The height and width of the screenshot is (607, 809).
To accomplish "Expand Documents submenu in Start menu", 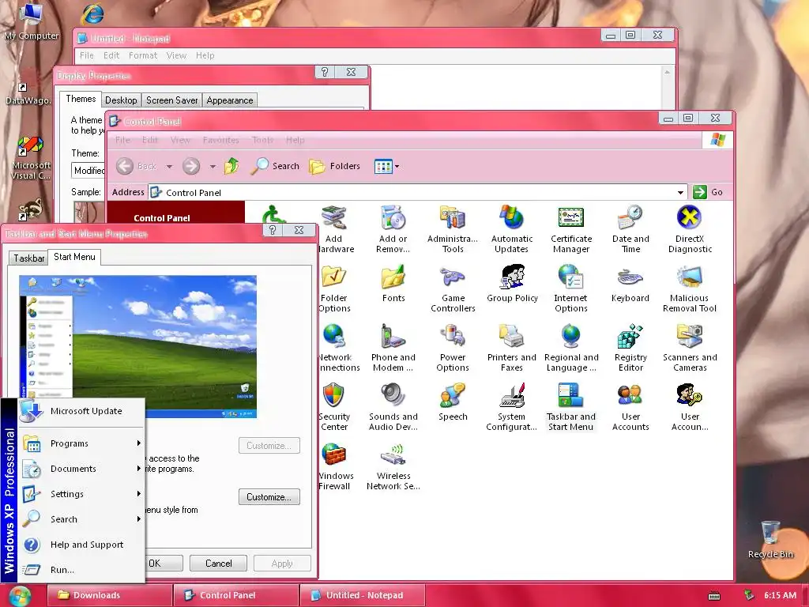I will click(81, 469).
